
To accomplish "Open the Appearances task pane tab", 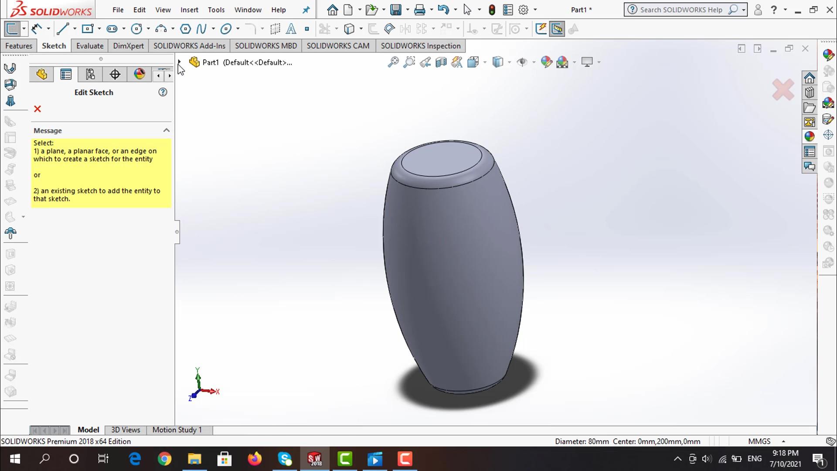I will 810,137.
